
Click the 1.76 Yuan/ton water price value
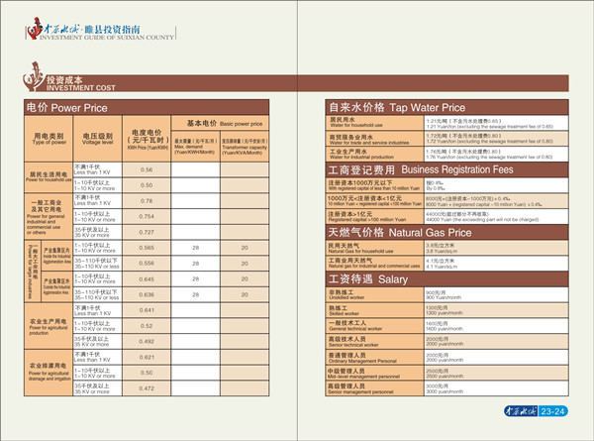coord(496,154)
